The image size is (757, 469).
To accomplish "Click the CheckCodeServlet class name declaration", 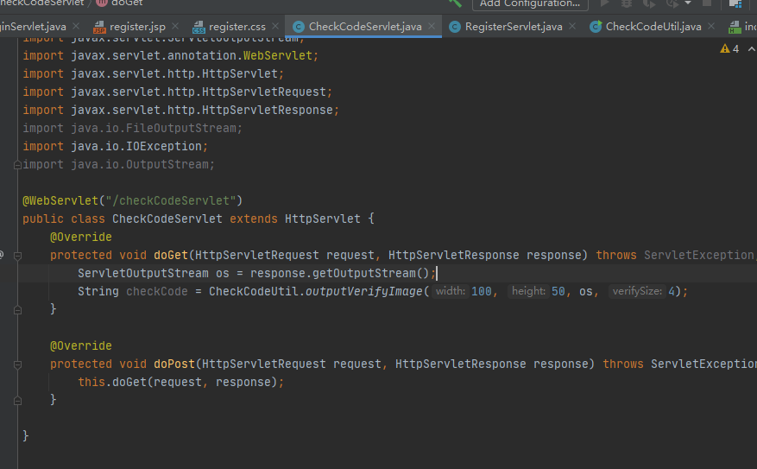I will tap(167, 219).
